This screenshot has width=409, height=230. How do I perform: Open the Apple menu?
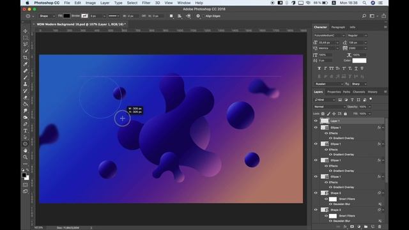point(27,3)
